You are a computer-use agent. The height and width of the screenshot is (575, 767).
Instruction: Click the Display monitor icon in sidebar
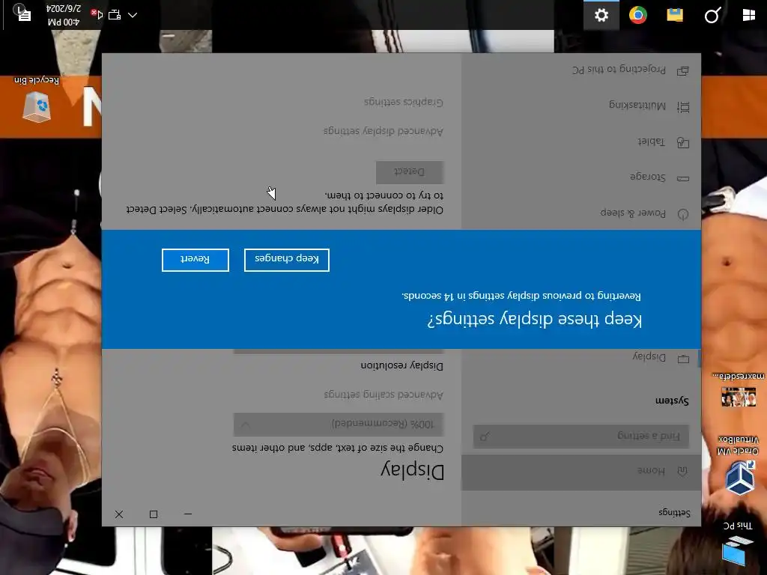pos(683,359)
